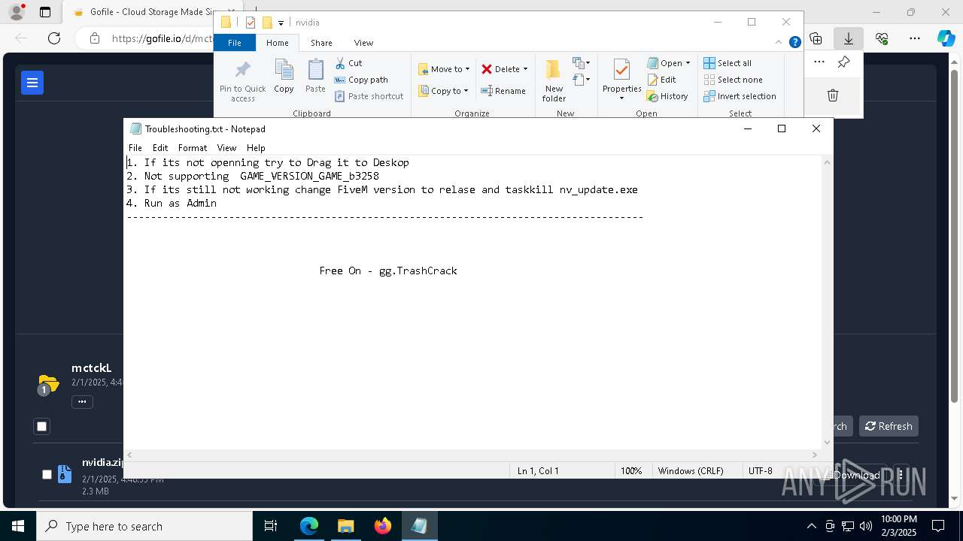Image resolution: width=963 pixels, height=541 pixels.
Task: Open Task View on the taskbar
Action: point(271,526)
